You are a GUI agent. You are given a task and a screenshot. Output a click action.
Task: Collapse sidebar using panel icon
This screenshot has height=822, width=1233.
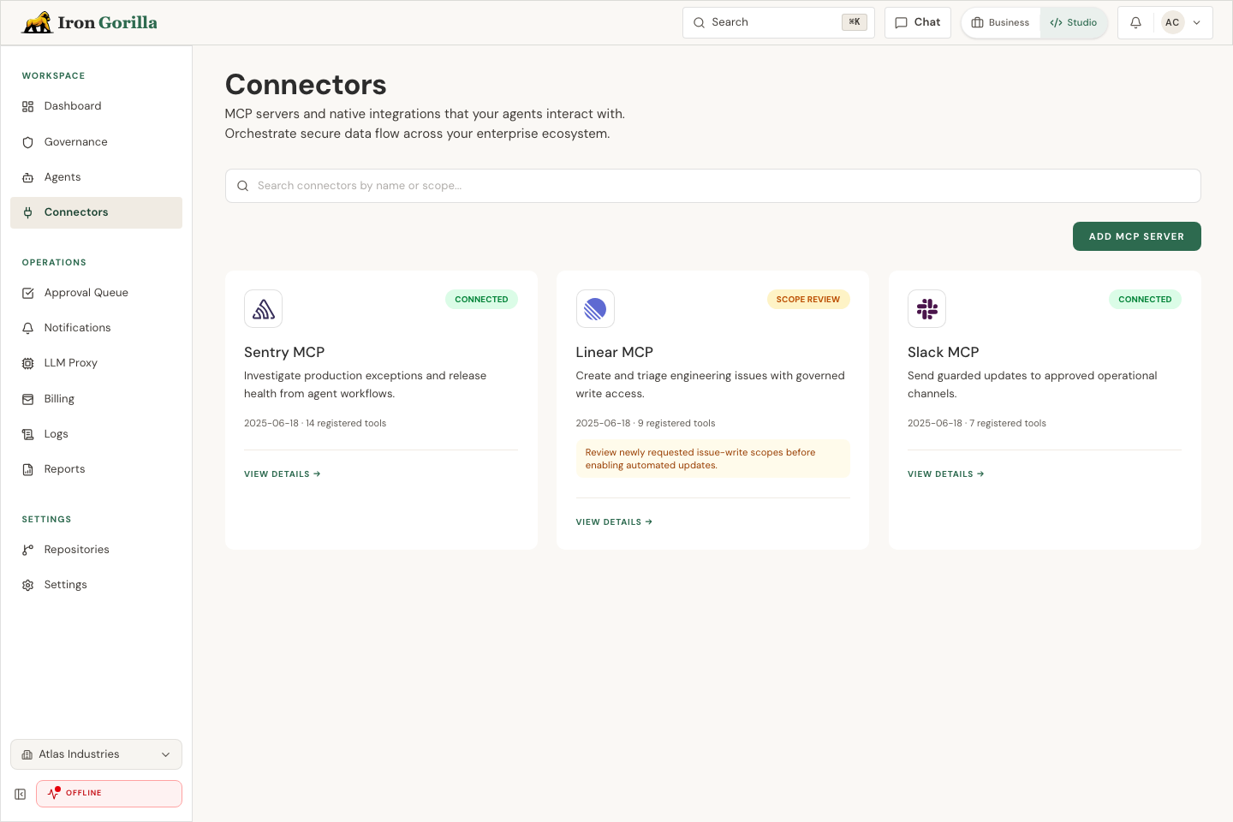(21, 794)
